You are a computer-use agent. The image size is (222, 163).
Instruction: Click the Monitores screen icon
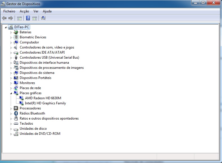16,83
